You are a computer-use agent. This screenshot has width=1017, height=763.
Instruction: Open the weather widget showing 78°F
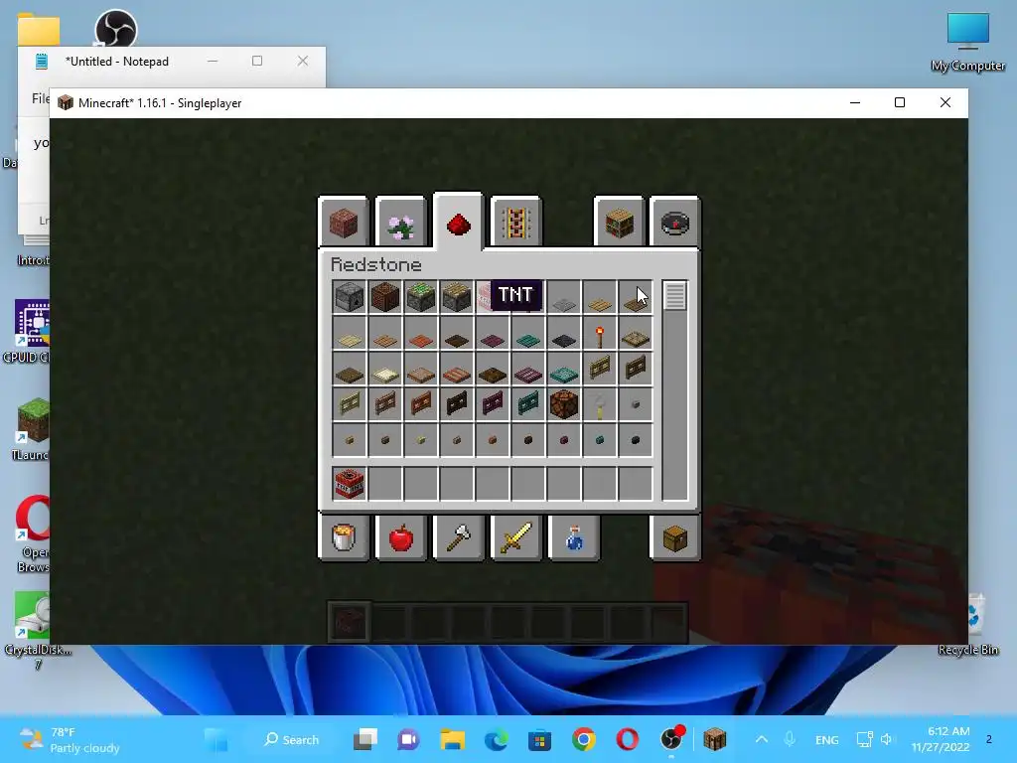[70, 739]
